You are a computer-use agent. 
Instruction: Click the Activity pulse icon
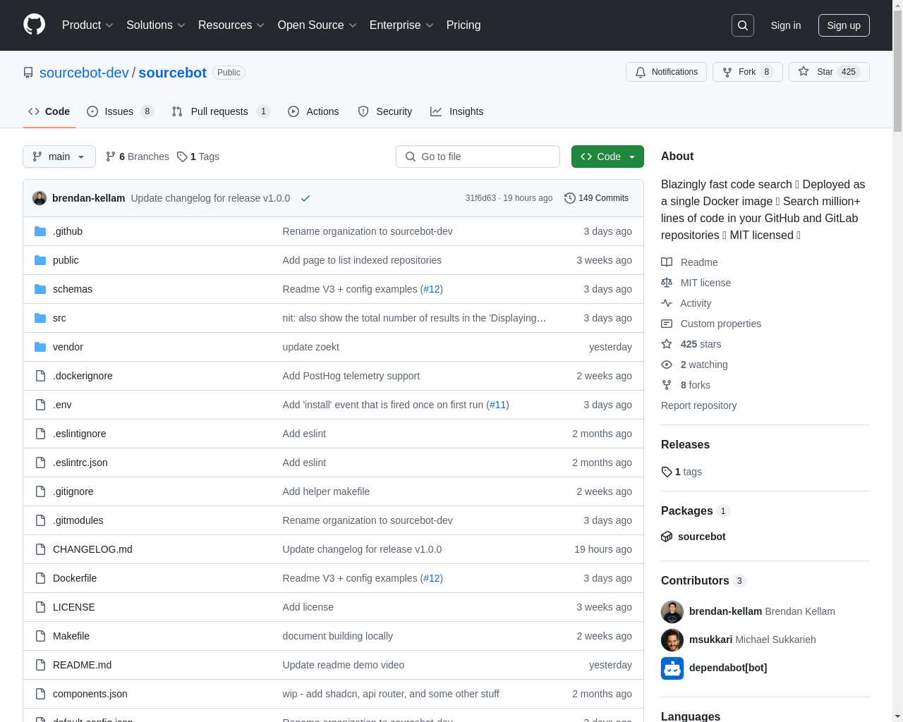point(667,303)
